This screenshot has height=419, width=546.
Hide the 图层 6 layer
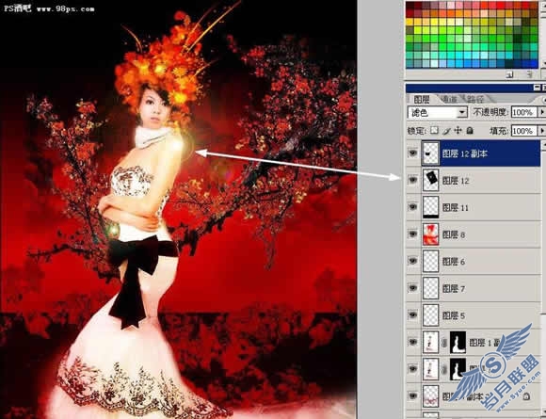click(413, 261)
